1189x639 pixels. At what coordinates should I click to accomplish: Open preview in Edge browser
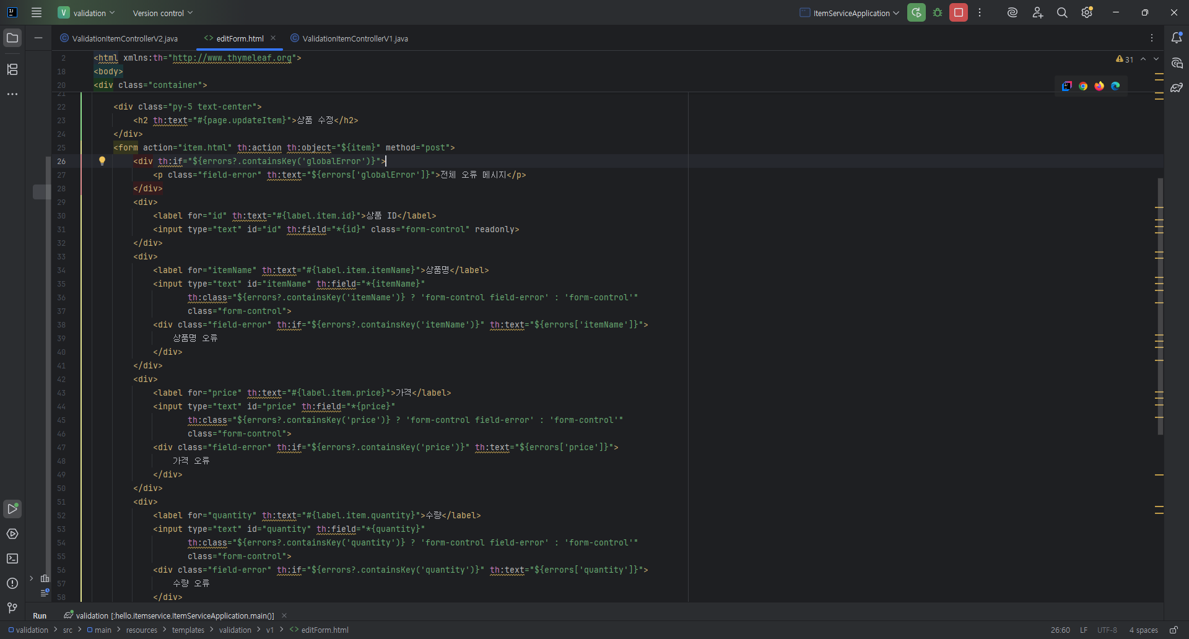pos(1115,86)
